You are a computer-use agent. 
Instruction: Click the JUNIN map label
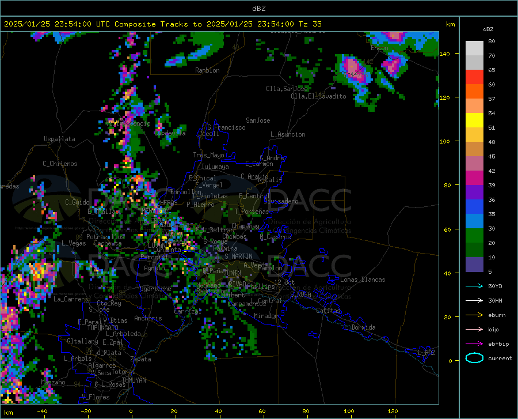pos(233,273)
